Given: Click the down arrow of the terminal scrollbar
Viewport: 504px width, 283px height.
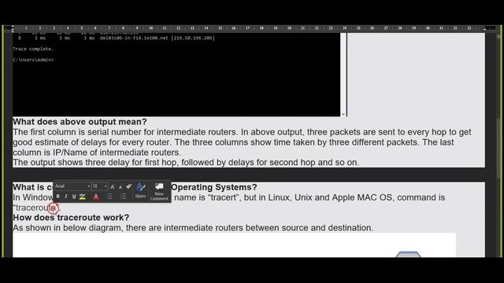Looking at the screenshot, I should tap(343, 114).
